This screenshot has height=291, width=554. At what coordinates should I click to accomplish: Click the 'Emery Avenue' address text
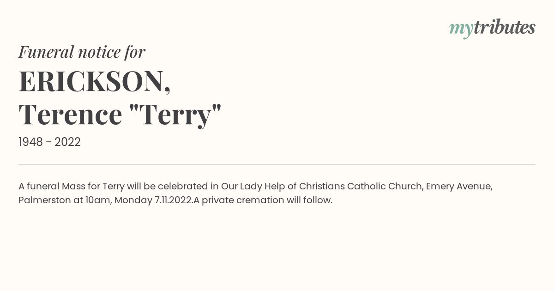click(x=459, y=187)
